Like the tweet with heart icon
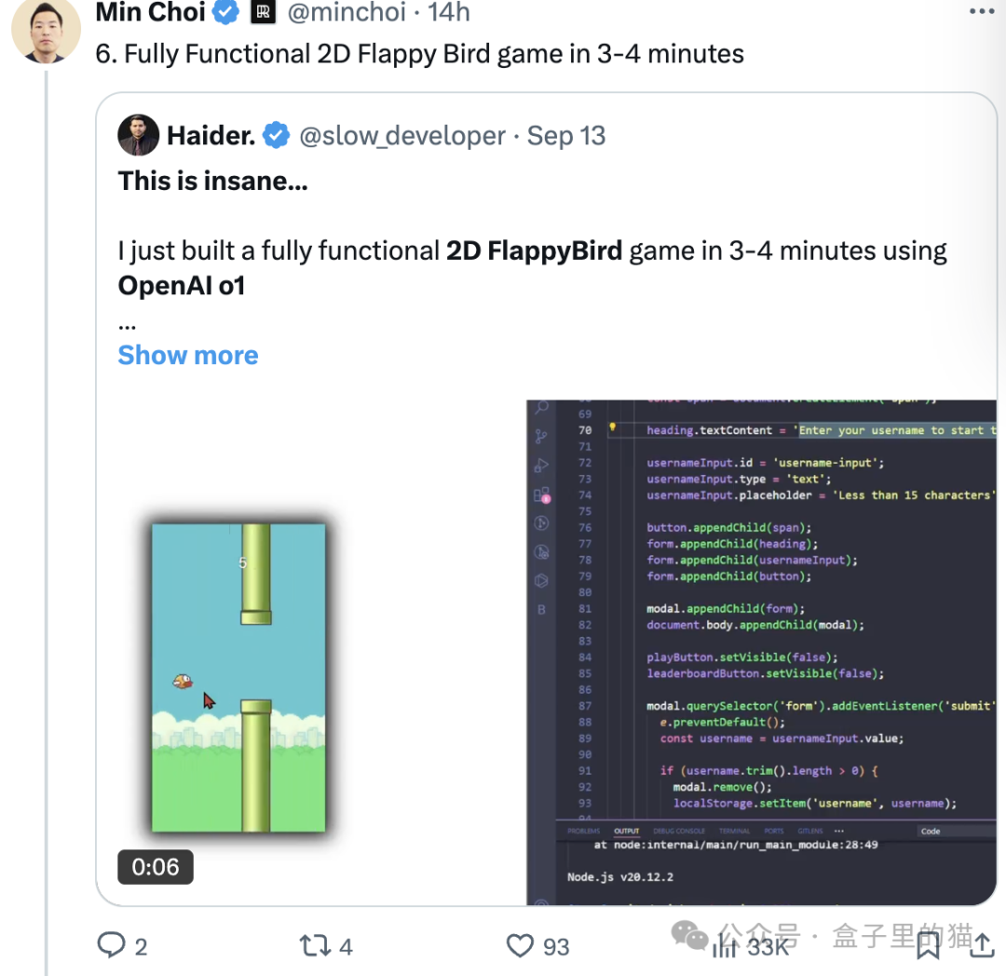 tap(520, 947)
